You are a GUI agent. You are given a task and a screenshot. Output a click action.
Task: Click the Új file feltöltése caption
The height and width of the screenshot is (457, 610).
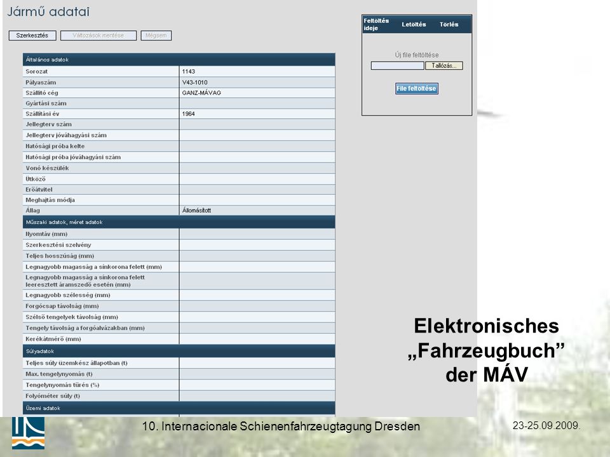(417, 55)
